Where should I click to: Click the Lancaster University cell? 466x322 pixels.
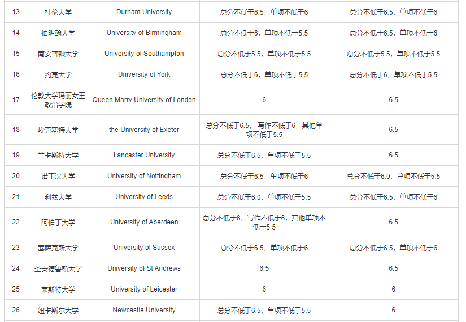coord(144,155)
